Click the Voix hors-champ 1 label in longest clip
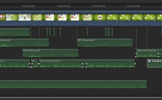The height and width of the screenshot is (100, 162). [x=50, y=61]
